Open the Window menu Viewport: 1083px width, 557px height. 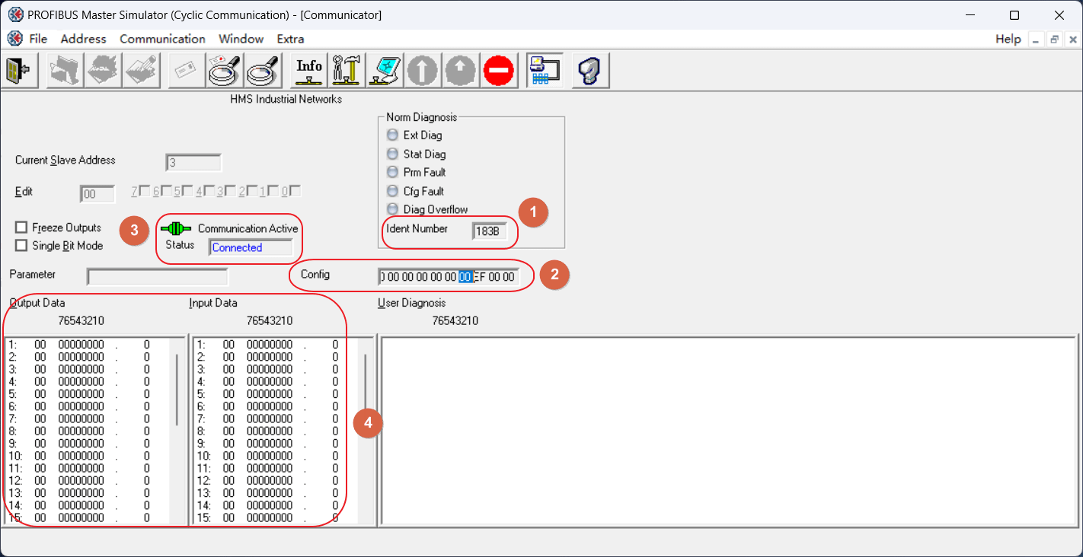coord(241,39)
